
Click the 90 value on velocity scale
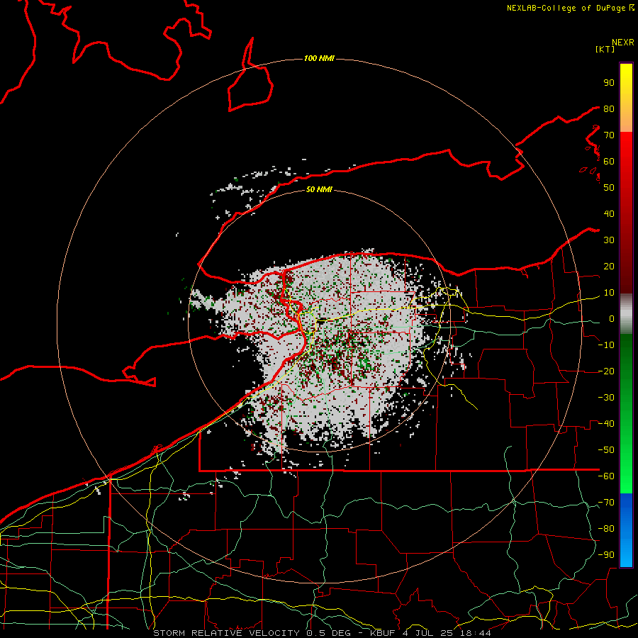pyautogui.click(x=609, y=83)
